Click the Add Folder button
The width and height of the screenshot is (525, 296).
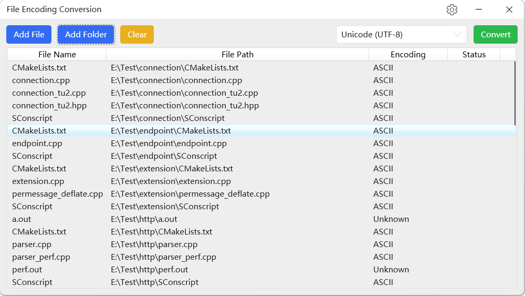[86, 35]
